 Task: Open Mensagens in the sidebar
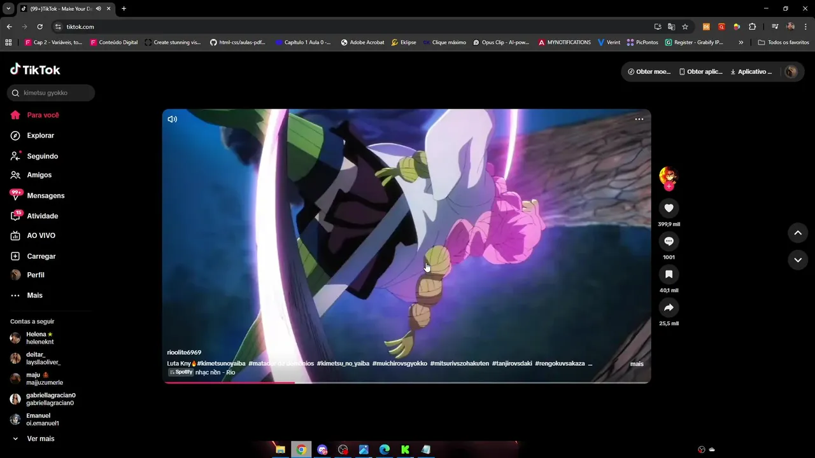[x=38, y=195]
